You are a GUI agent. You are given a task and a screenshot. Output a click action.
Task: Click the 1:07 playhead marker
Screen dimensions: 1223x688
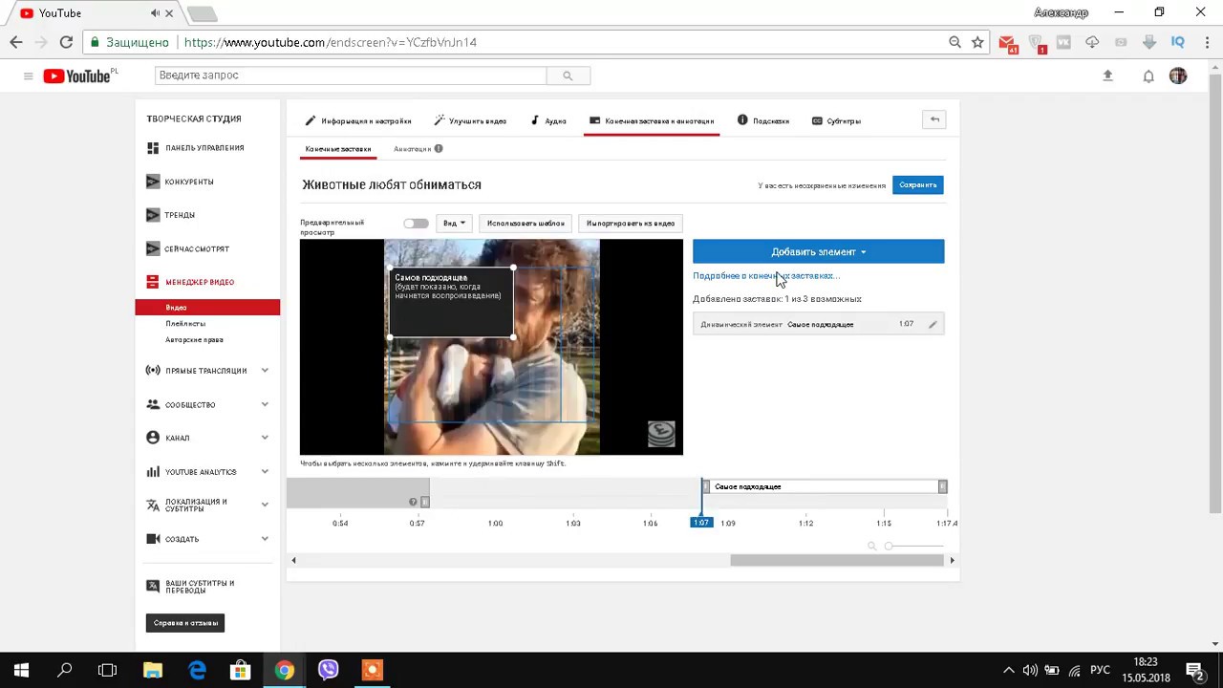pos(701,523)
